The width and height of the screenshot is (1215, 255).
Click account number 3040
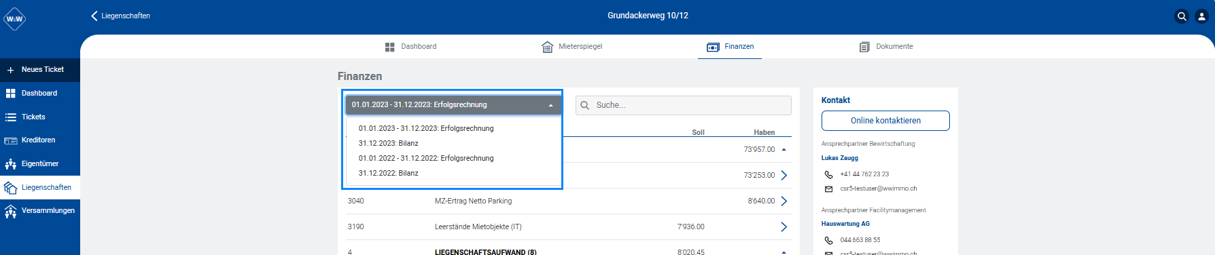(x=355, y=201)
